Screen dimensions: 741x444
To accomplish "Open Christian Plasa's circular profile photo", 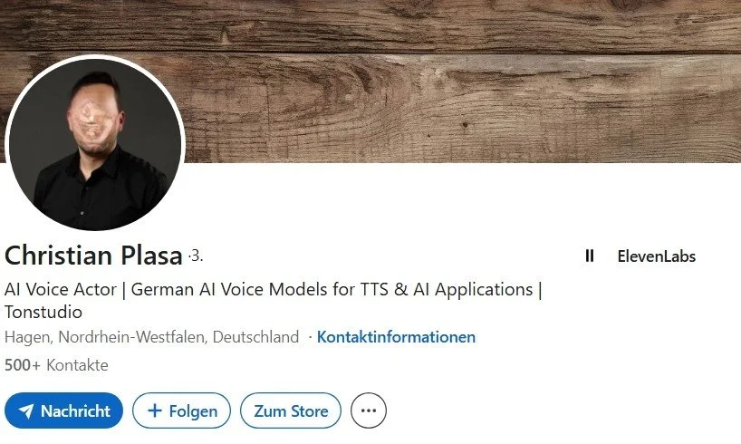I will coord(95,144).
